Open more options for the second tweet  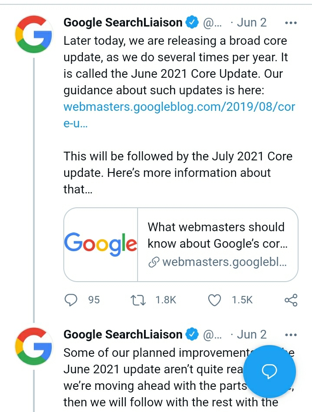(290, 335)
